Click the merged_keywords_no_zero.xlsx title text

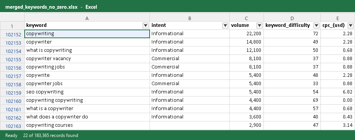pos(41,7)
